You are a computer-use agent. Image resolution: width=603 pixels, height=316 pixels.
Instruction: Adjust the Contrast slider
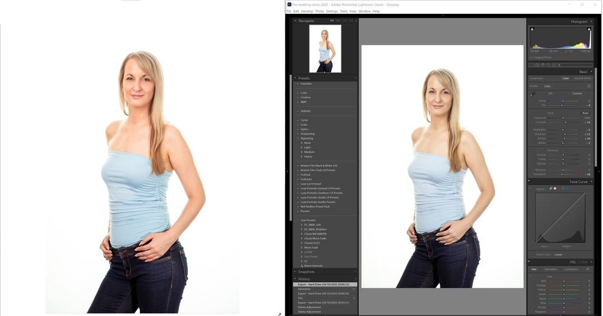pyautogui.click(x=564, y=122)
